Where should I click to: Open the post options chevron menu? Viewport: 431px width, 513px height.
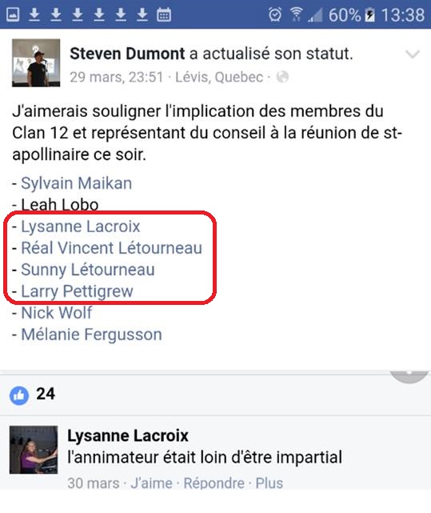point(413,54)
